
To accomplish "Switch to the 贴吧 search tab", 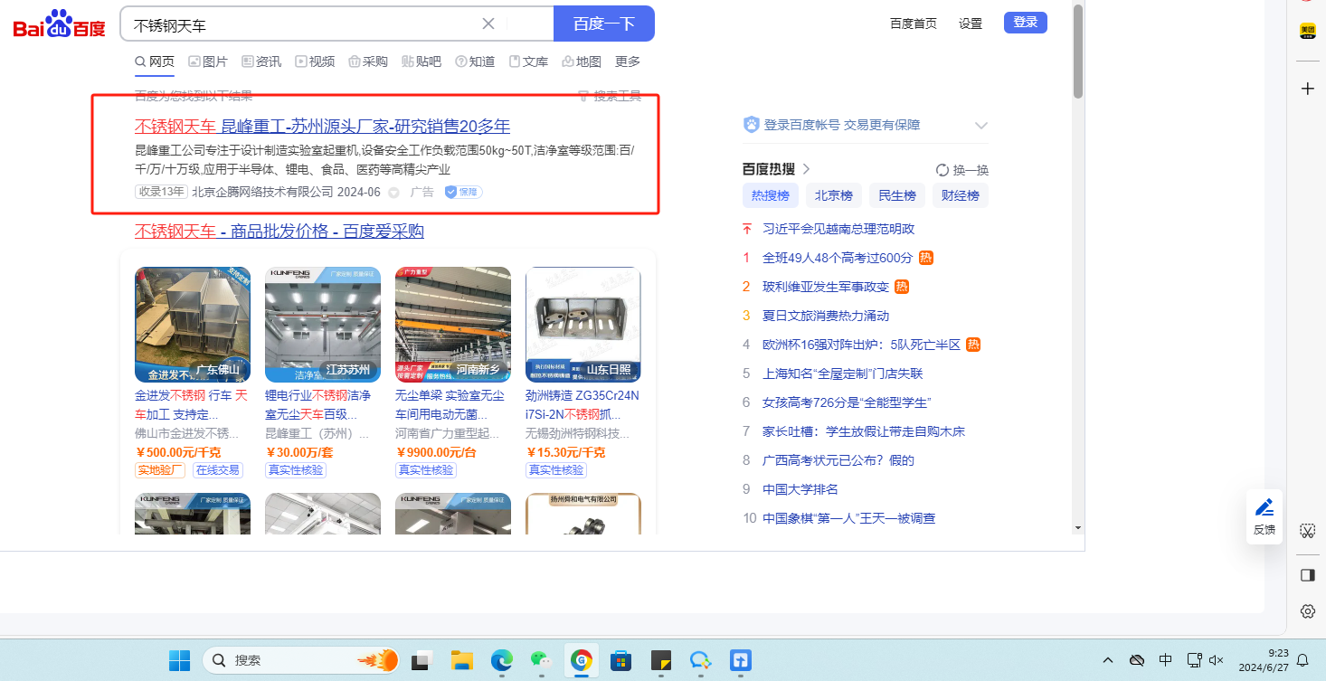I will (421, 61).
